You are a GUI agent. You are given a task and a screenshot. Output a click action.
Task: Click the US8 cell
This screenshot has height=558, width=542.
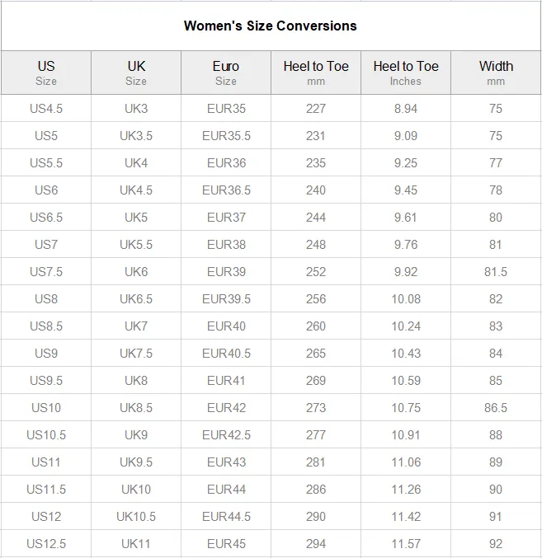(46, 299)
